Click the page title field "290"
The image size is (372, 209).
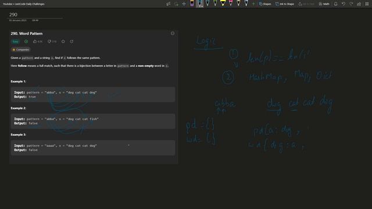[x=13, y=15]
